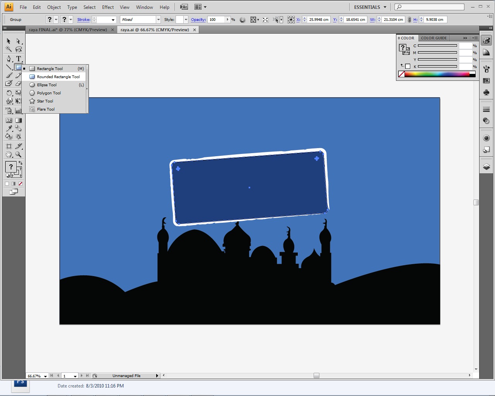Swap fill and stroke colors

click(x=20, y=162)
